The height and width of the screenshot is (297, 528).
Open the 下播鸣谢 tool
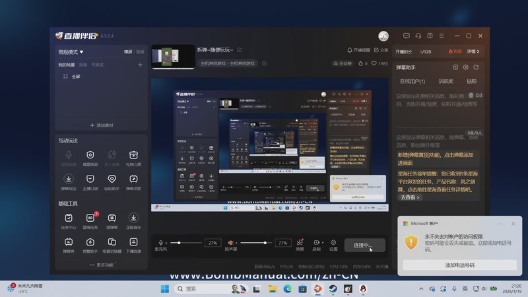click(x=133, y=245)
